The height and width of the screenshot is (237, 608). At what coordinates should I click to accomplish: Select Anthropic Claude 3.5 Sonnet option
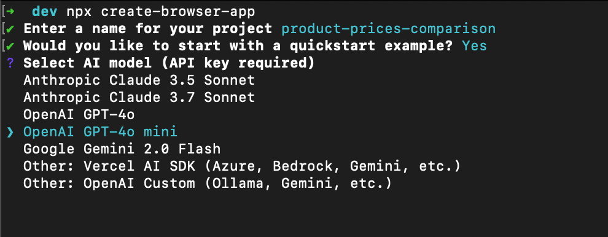point(139,80)
